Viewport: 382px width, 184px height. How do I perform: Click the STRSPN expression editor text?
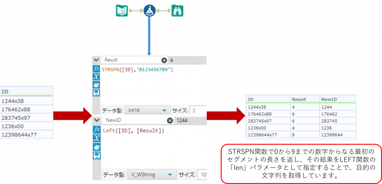point(138,70)
